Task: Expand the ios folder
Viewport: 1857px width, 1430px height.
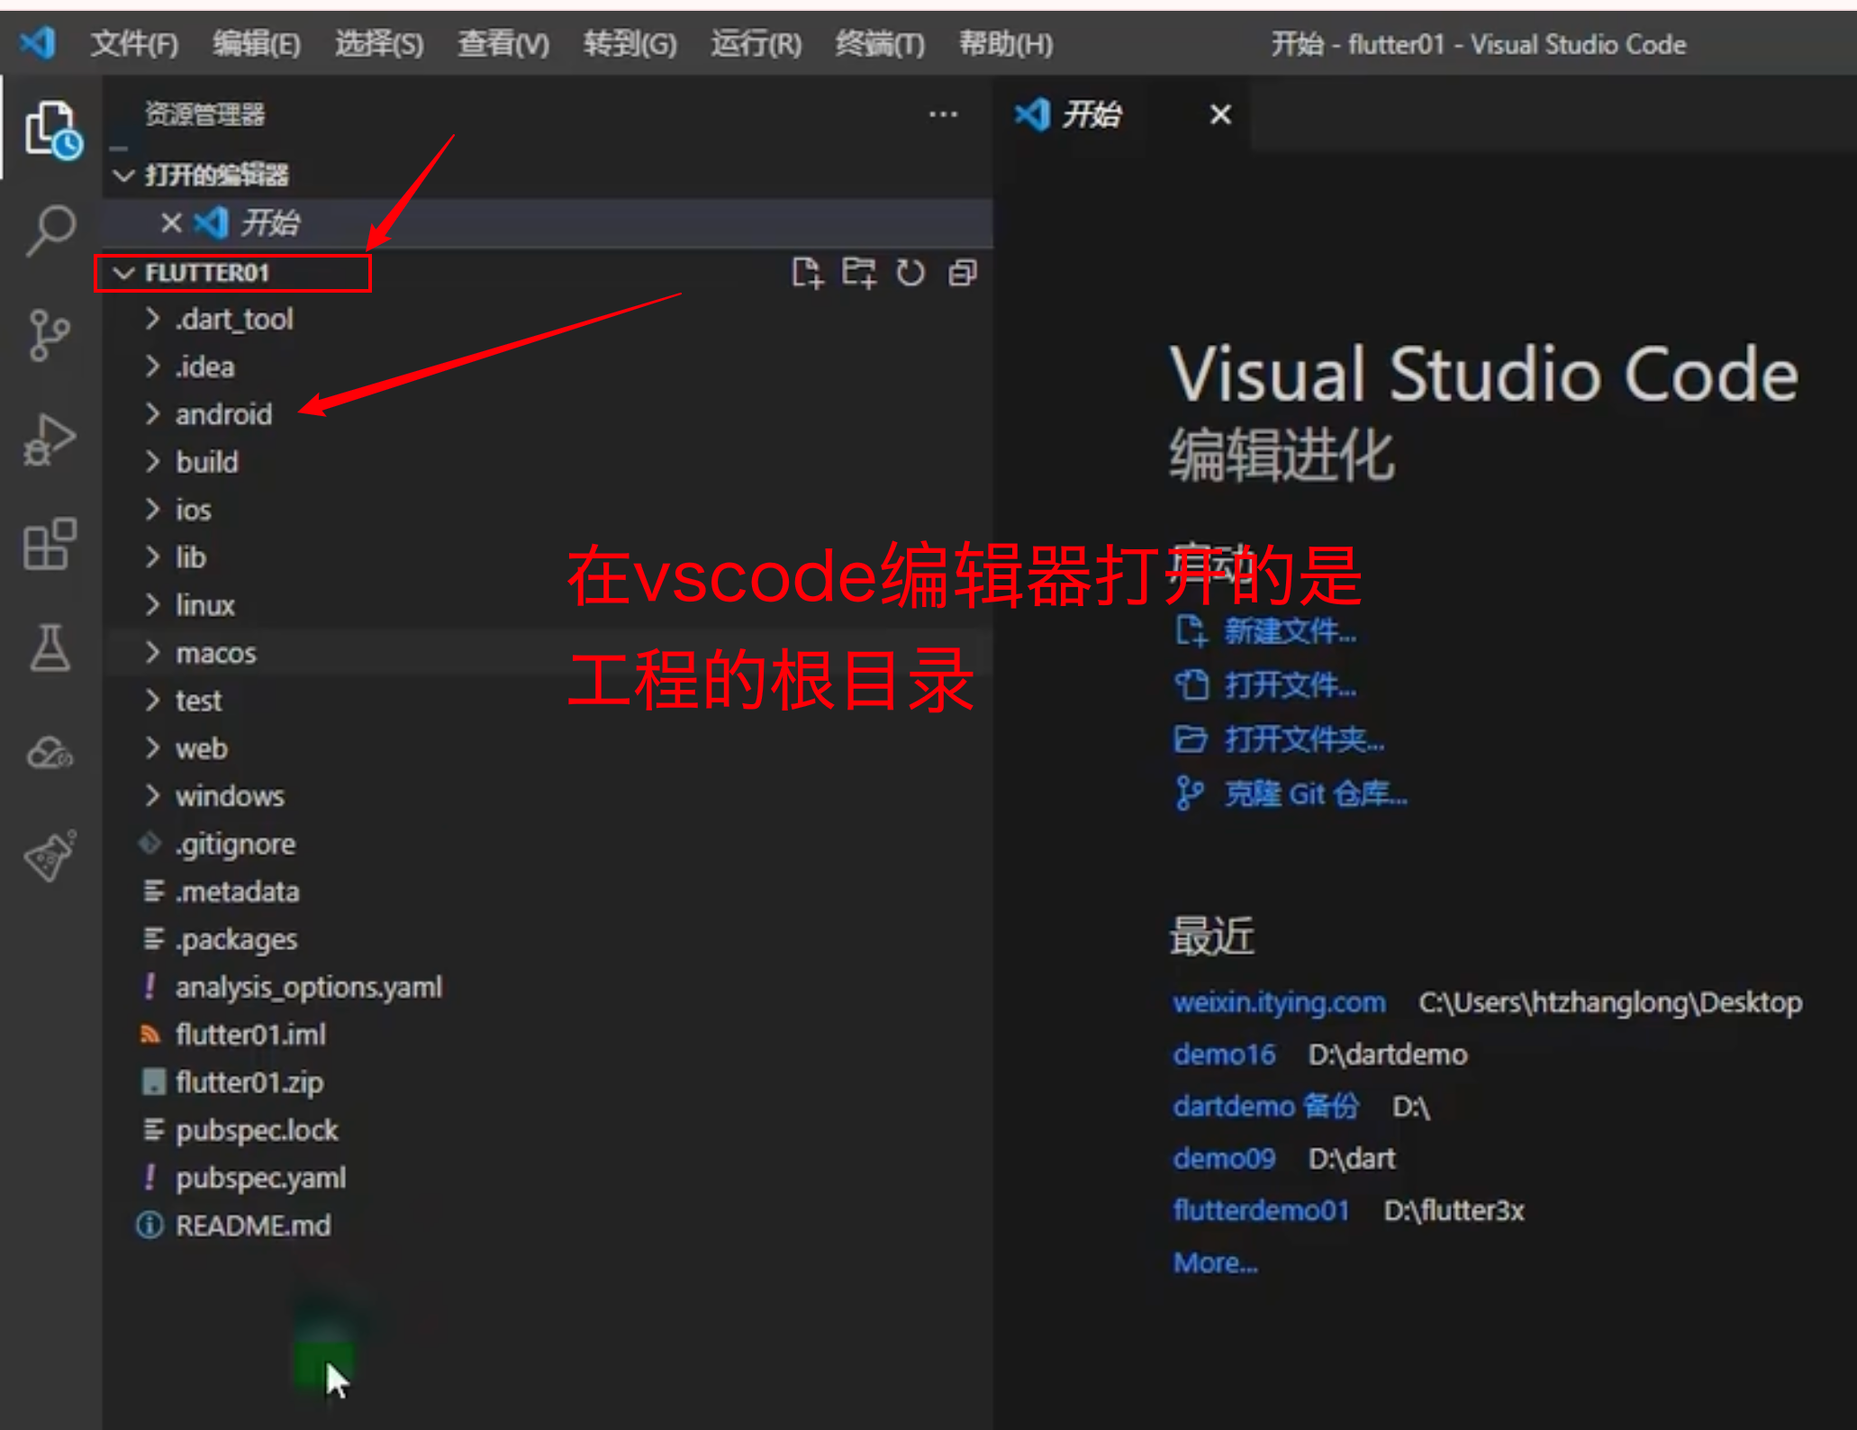Action: [x=151, y=510]
